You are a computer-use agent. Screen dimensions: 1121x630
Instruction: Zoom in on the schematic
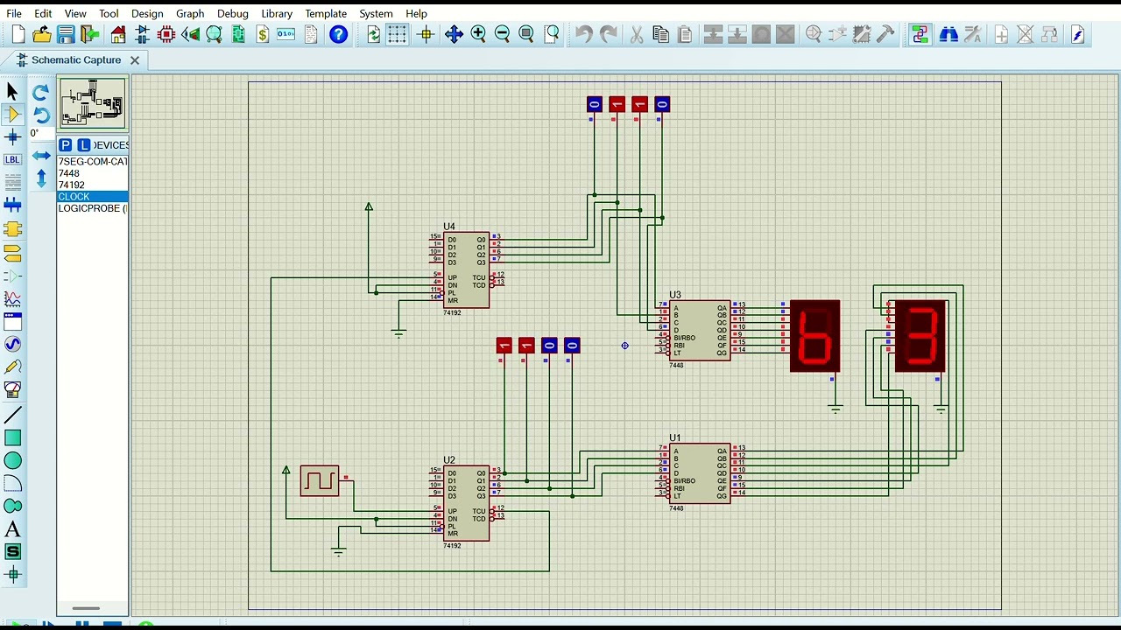478,34
